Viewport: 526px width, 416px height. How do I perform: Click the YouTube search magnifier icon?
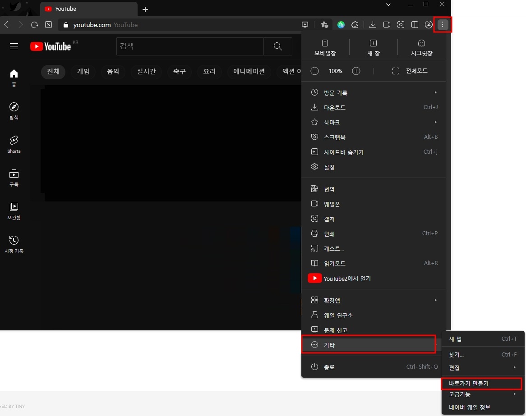click(277, 46)
